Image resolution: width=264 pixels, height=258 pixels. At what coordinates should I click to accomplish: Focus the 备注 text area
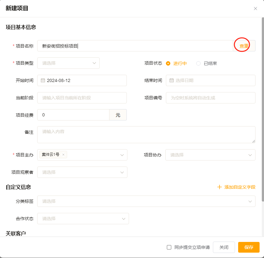pos(146,135)
